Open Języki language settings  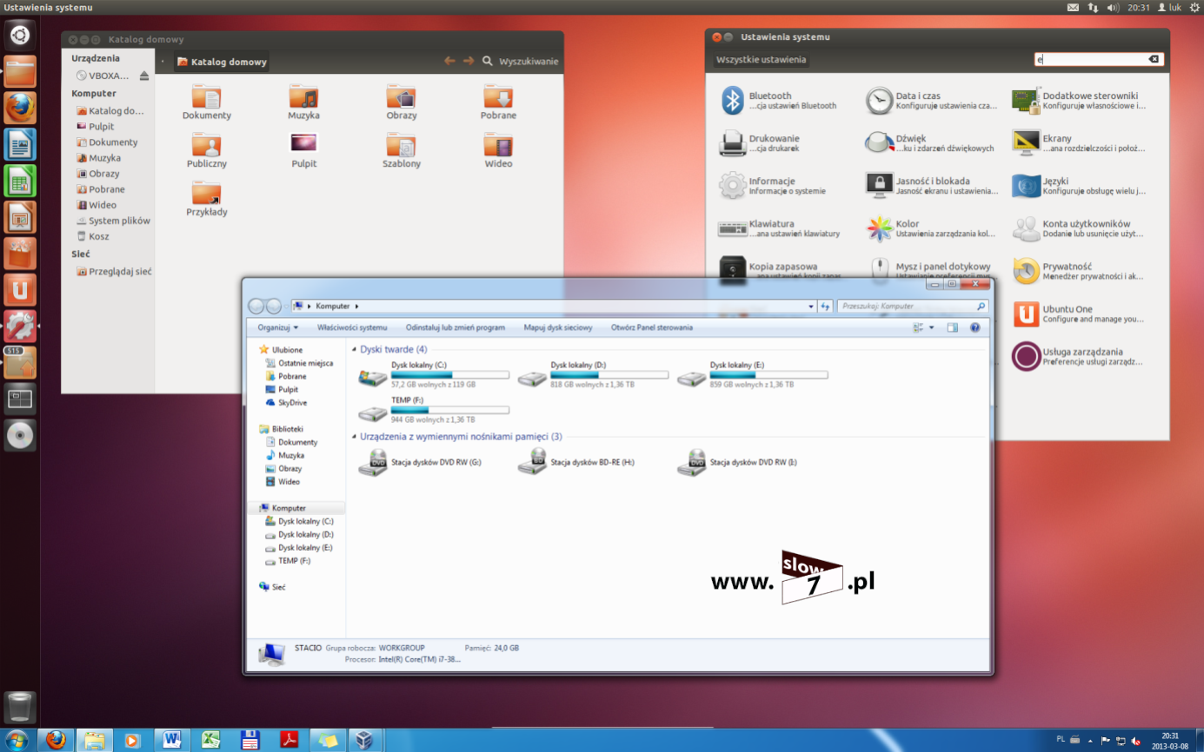1027,186
